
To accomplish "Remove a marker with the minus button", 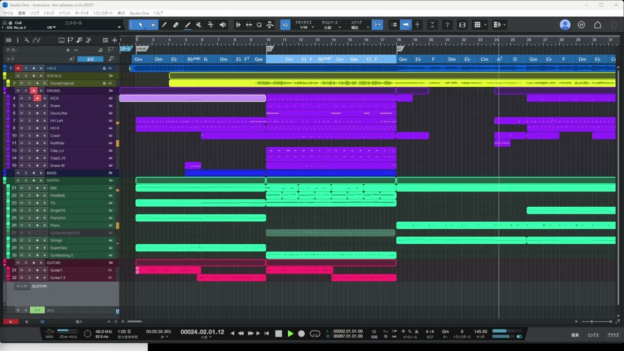I will (x=76, y=50).
